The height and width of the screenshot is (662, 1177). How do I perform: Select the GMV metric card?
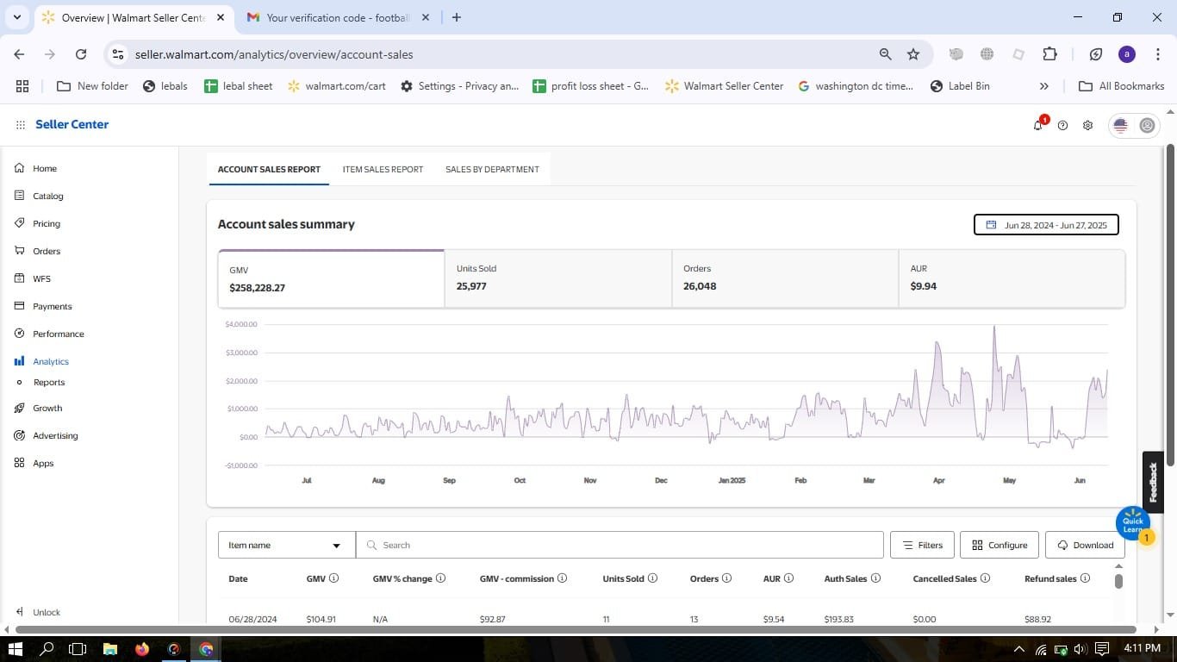[331, 278]
